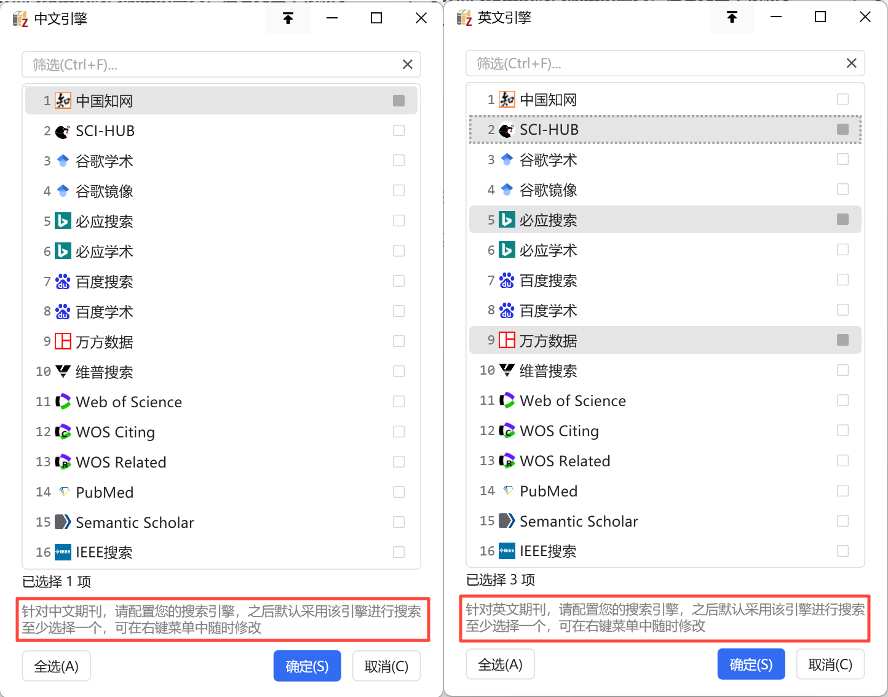Screen dimensions: 888x697
Task: Check PubMed checkbox in the 英文引擎 list
Action: coord(842,491)
